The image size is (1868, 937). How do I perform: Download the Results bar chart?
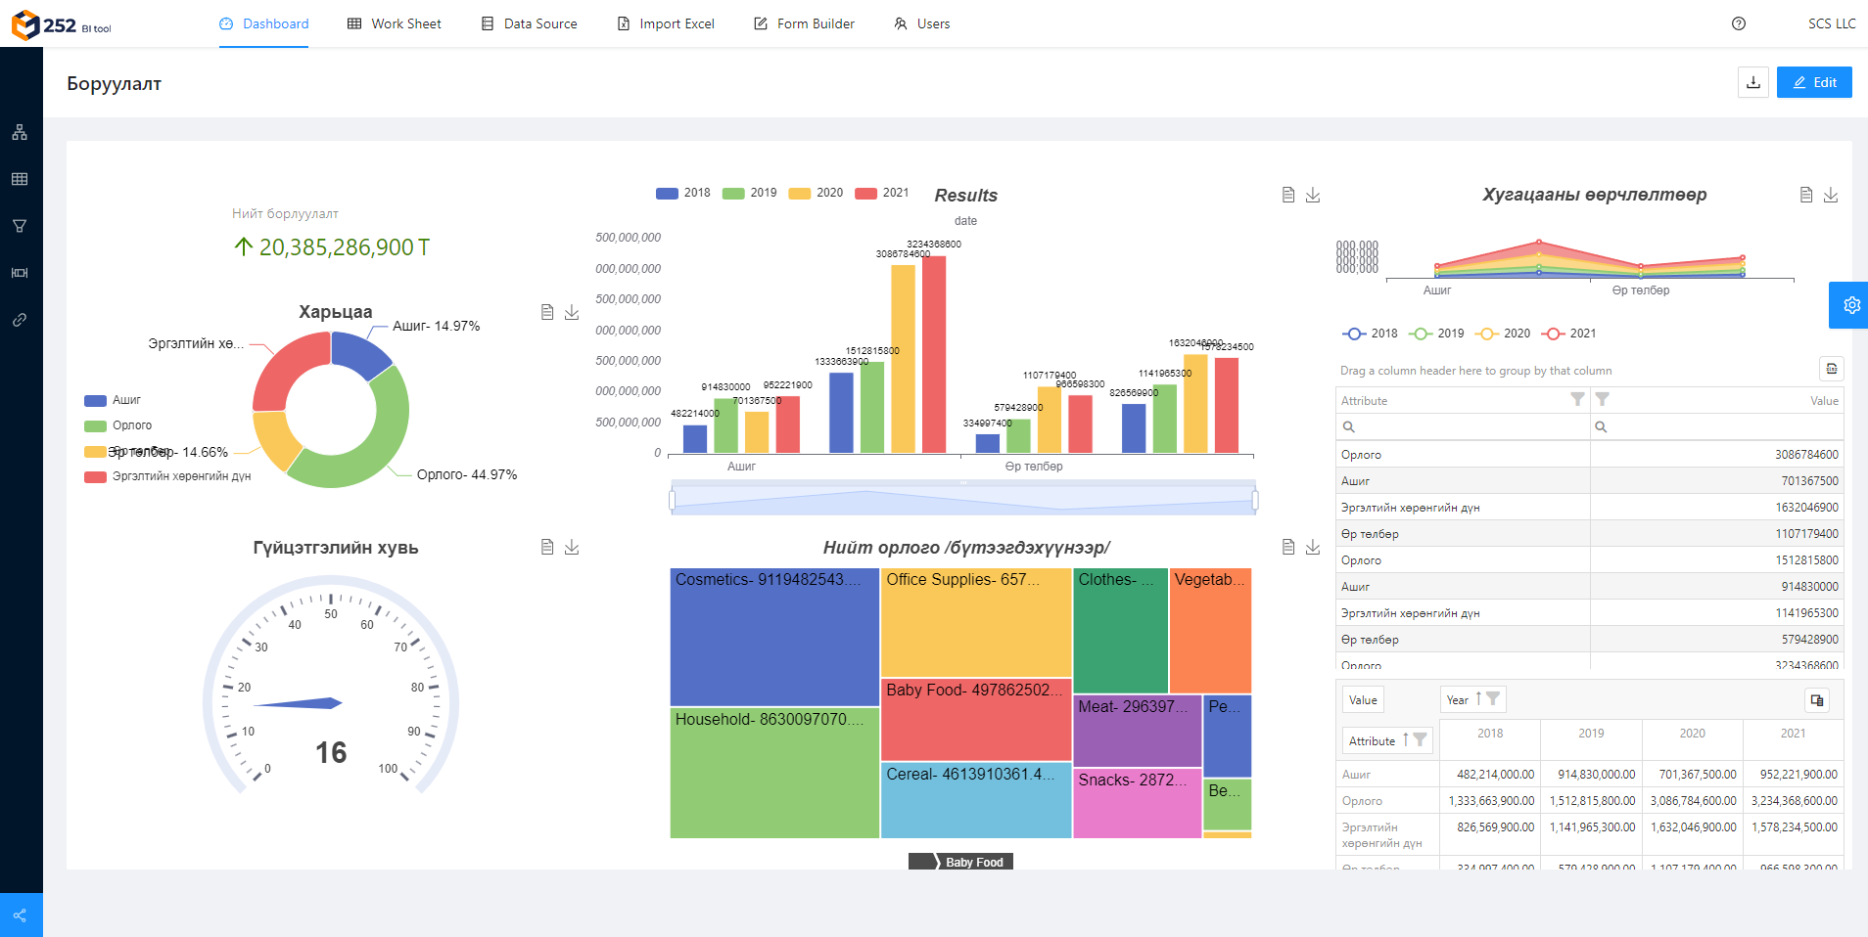(x=1313, y=196)
